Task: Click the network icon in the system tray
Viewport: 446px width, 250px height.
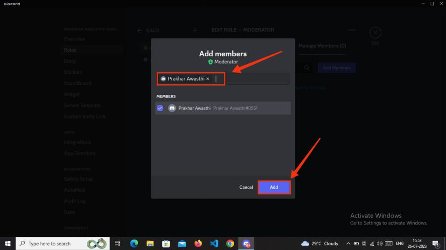Action: tap(372, 243)
